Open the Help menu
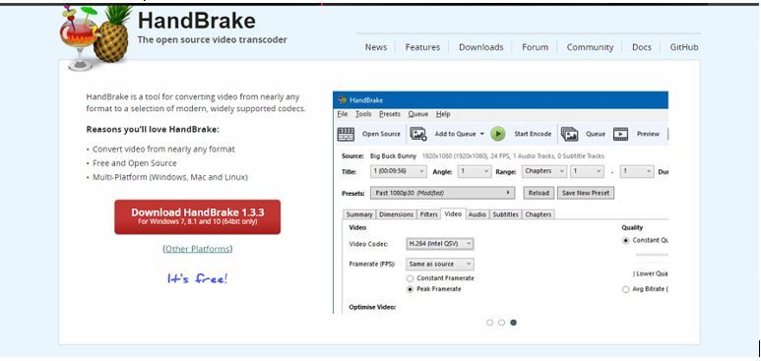This screenshot has height=361, width=761. click(x=443, y=114)
